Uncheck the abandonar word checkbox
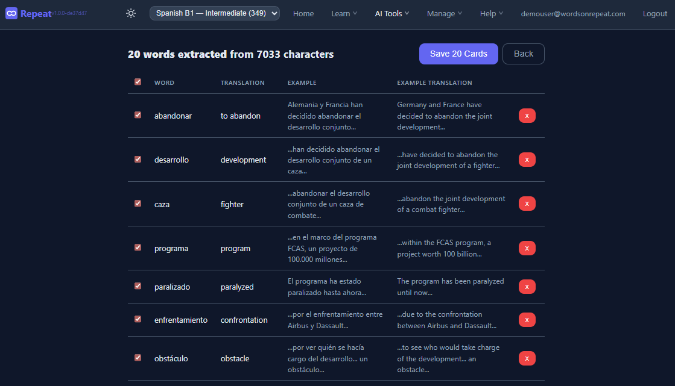Image resolution: width=675 pixels, height=386 pixels. [x=138, y=115]
